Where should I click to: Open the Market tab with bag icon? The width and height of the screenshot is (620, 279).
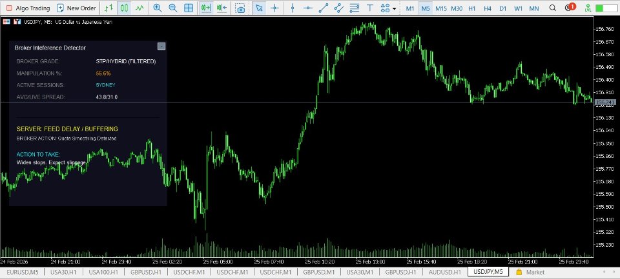pos(531,272)
